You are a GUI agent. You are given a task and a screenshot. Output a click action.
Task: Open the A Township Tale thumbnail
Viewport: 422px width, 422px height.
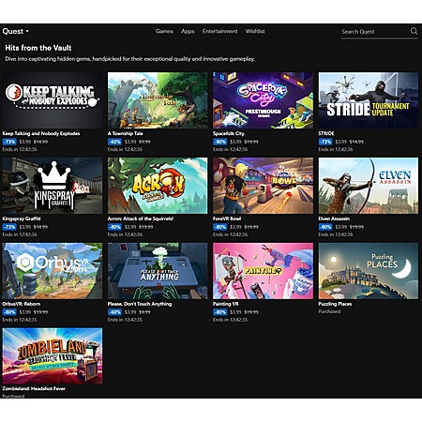point(158,100)
